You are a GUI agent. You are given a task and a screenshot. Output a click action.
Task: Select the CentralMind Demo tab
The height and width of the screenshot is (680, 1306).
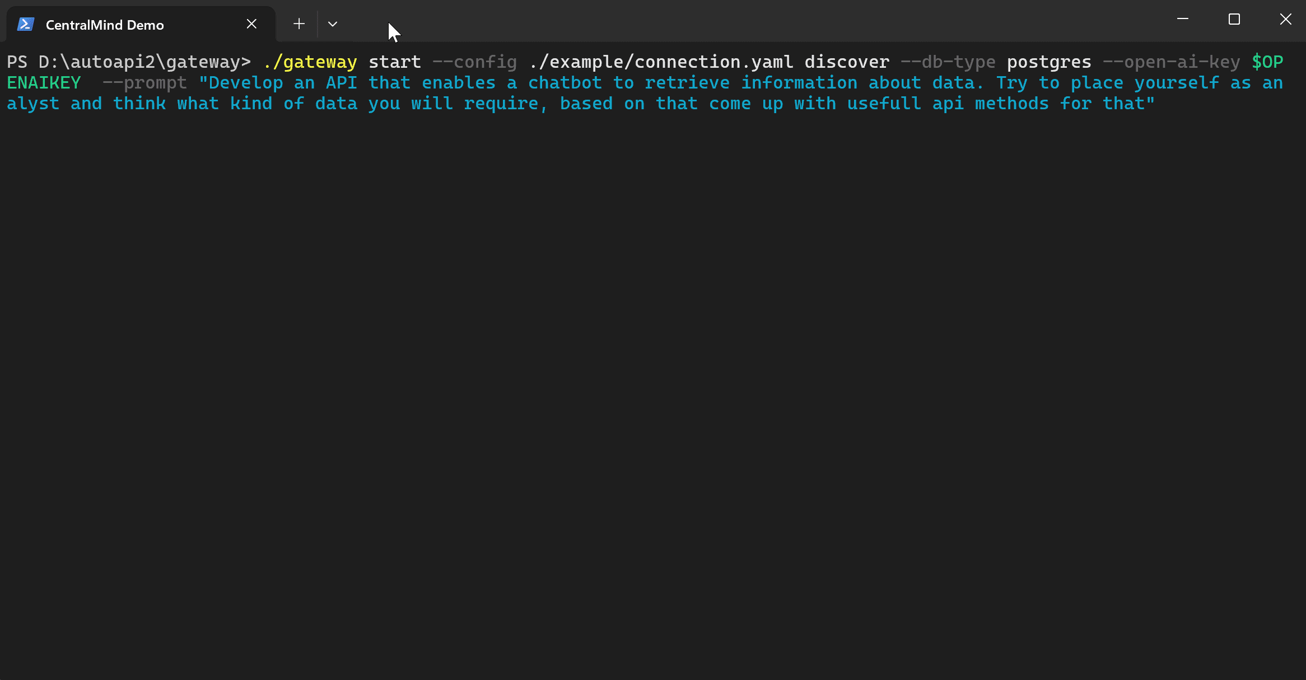pyautogui.click(x=105, y=25)
